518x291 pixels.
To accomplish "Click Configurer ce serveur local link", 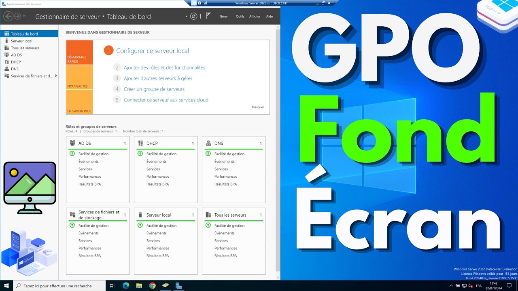I will click(x=153, y=51).
